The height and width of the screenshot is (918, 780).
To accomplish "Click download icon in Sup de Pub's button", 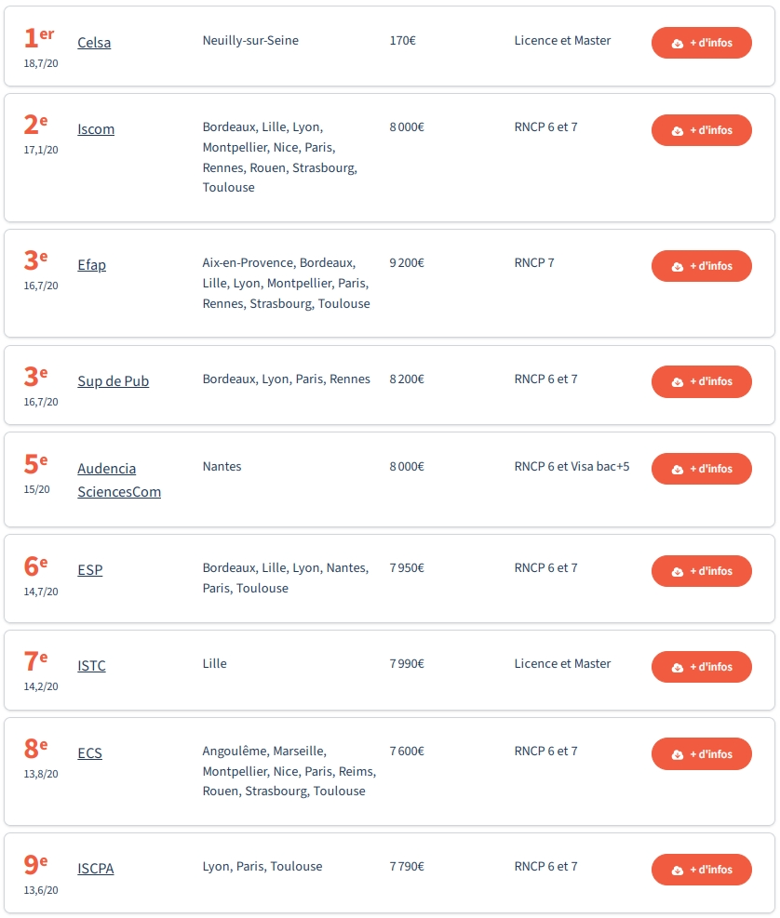I will tap(678, 381).
